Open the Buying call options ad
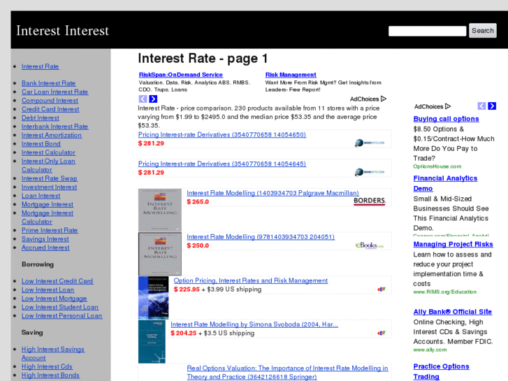Viewport: 508px width, 381px height. (x=446, y=119)
